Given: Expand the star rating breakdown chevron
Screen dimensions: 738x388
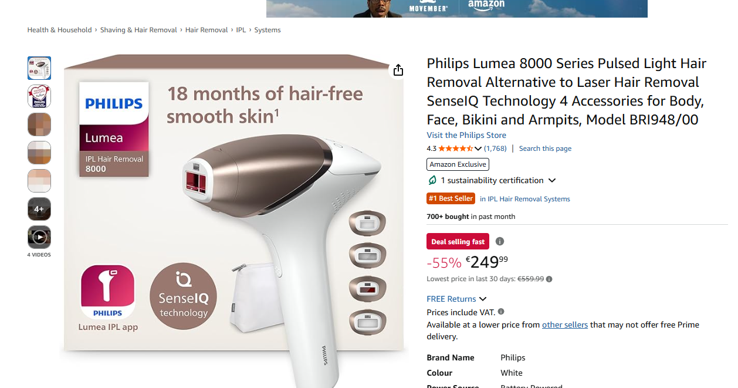Looking at the screenshot, I should tap(478, 149).
